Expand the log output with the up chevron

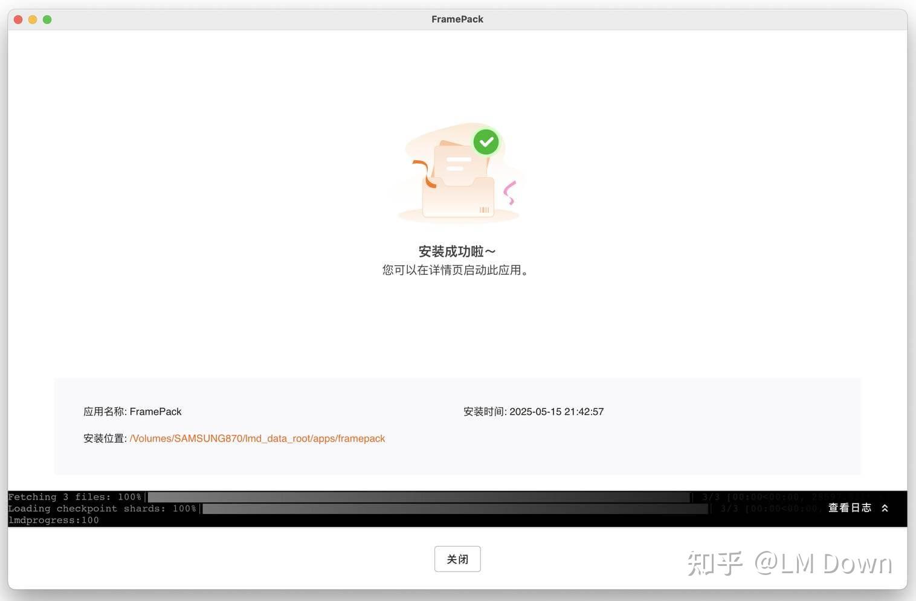pyautogui.click(x=885, y=508)
